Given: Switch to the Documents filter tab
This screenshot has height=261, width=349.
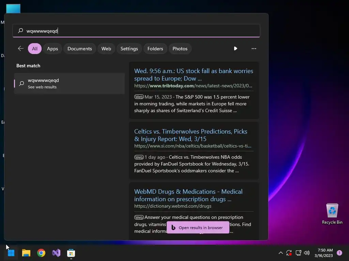Looking at the screenshot, I should pyautogui.click(x=80, y=49).
